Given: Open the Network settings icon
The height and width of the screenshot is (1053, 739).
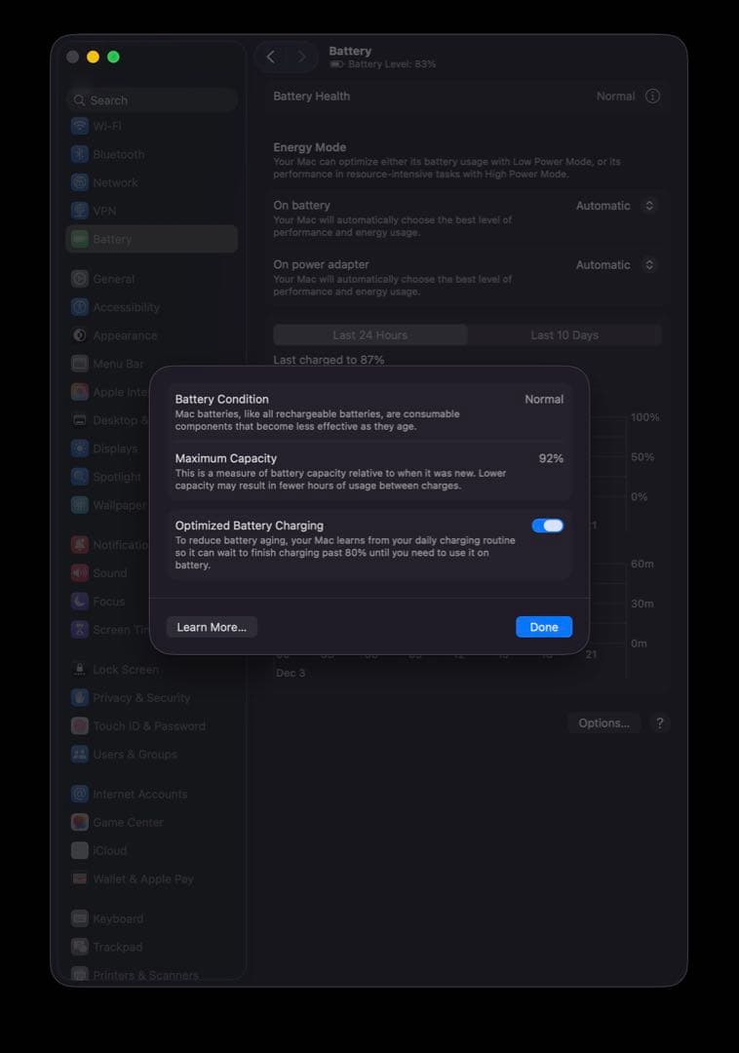Looking at the screenshot, I should pos(80,182).
